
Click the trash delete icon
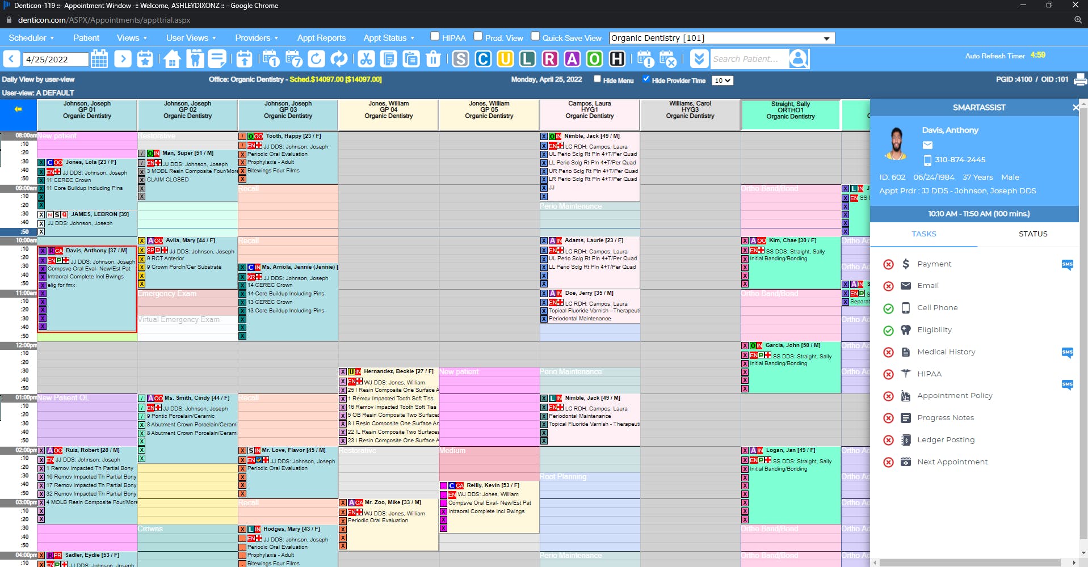tap(434, 59)
